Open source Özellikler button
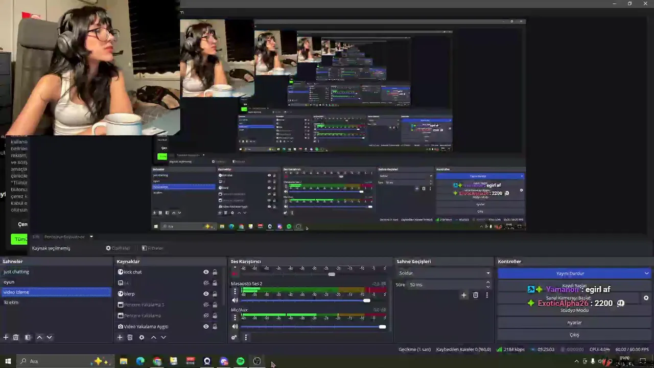This screenshot has height=368, width=654. [x=118, y=248]
